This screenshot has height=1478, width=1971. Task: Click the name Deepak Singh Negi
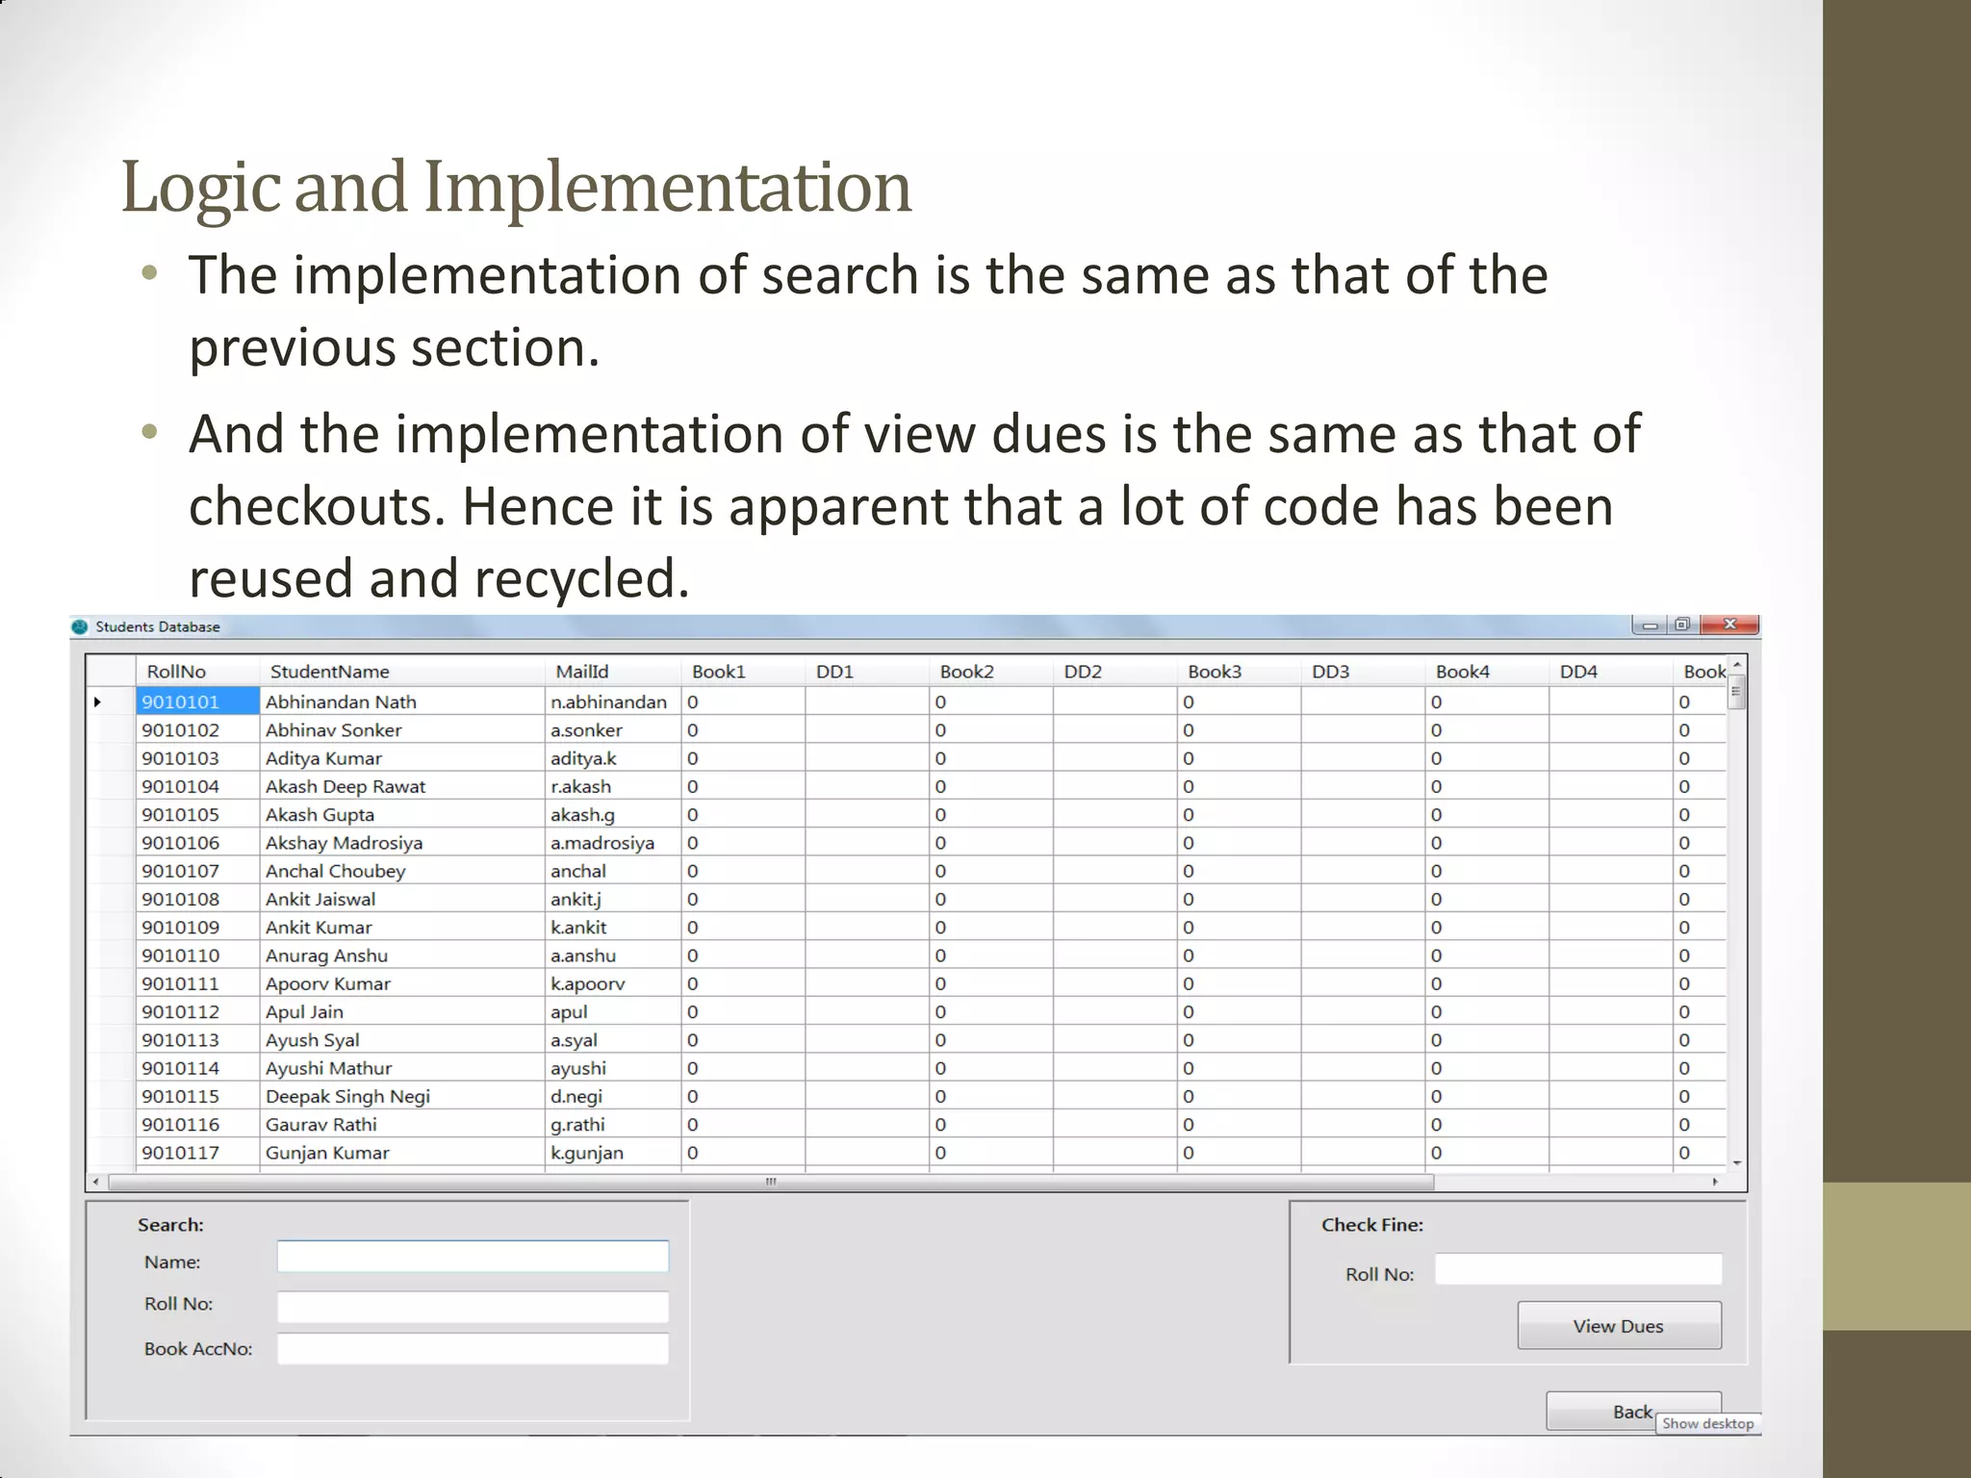click(x=347, y=1095)
